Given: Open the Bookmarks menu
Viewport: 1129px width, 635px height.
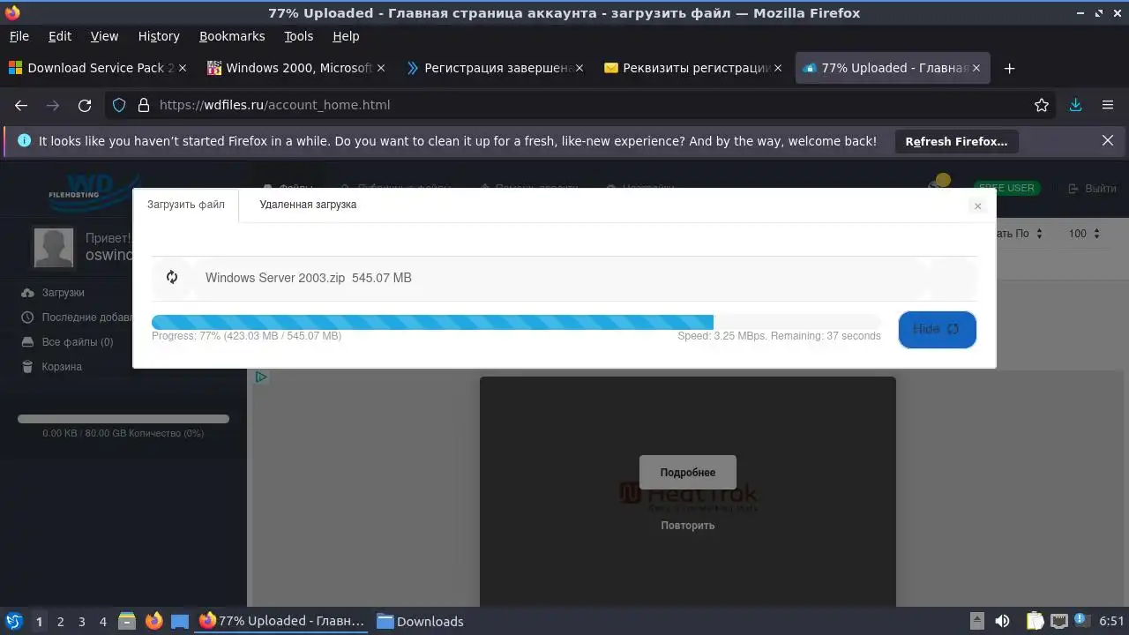Looking at the screenshot, I should (x=232, y=36).
